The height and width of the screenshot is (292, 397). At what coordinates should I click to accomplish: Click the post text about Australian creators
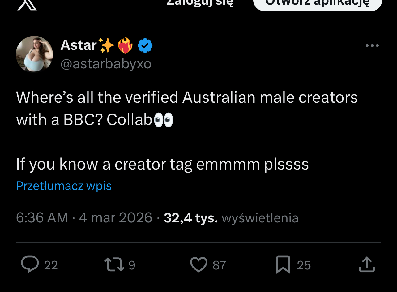point(187,108)
